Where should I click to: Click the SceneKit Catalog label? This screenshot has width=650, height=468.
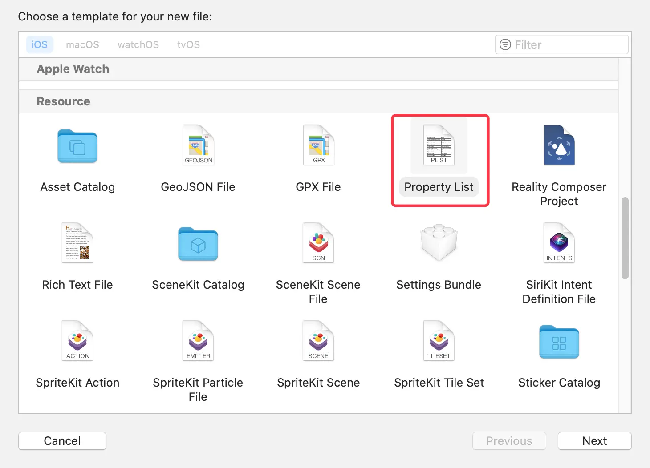pyautogui.click(x=198, y=285)
